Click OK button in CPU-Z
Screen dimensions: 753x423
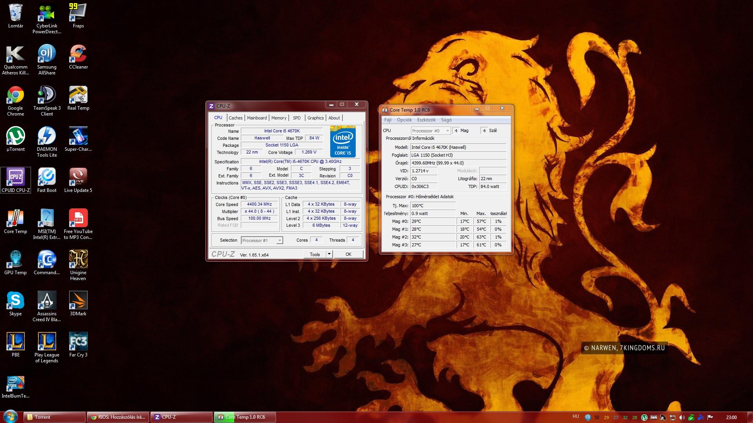click(x=348, y=254)
